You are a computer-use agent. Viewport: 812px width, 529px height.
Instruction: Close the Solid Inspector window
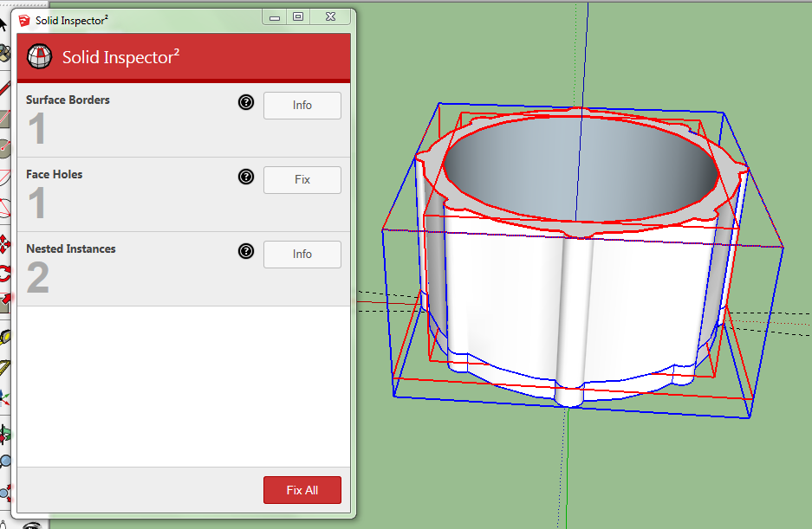click(x=330, y=17)
